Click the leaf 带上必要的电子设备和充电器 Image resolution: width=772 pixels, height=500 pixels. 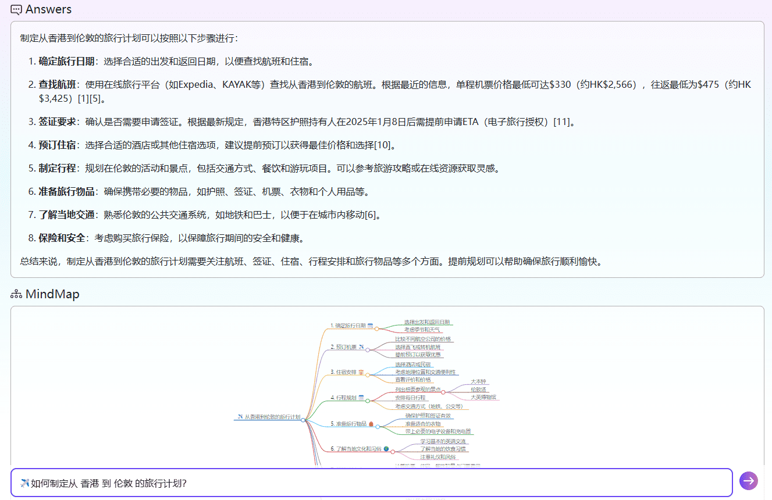click(438, 431)
